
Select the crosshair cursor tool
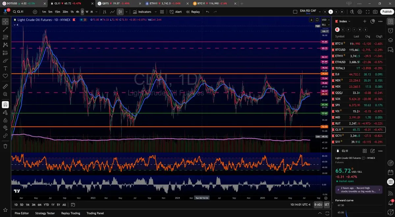(5, 22)
